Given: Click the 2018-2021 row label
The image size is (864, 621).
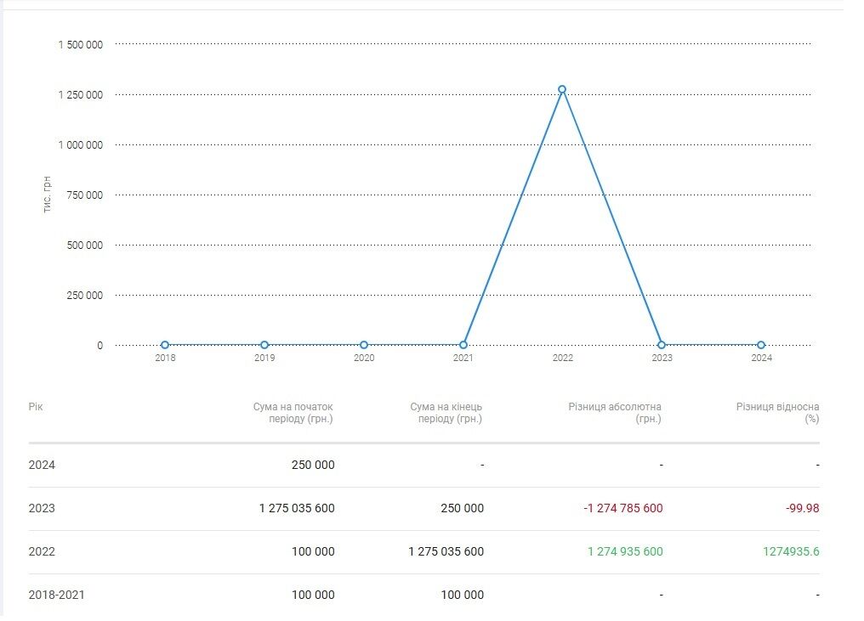Looking at the screenshot, I should pos(57,596).
